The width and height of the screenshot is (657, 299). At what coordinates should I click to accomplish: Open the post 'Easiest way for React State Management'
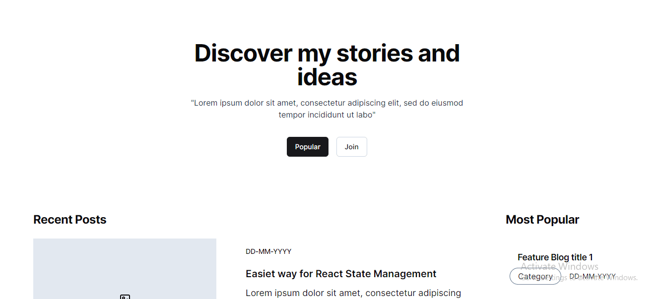[341, 274]
